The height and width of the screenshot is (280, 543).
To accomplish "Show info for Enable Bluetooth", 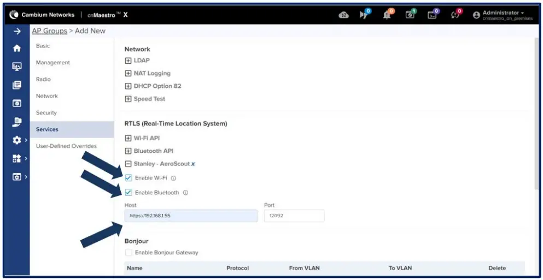I will click(x=185, y=193).
